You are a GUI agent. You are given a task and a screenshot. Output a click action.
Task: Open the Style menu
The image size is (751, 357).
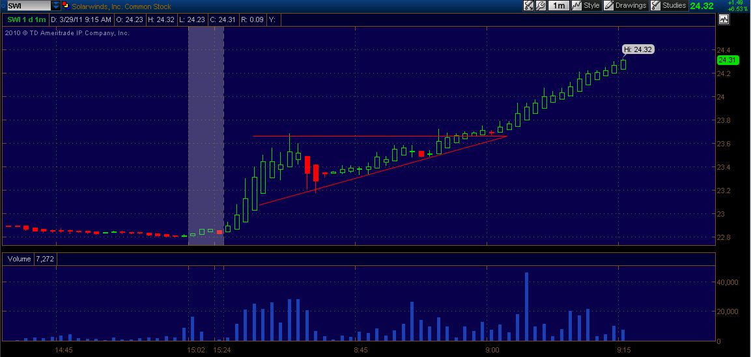[x=586, y=6]
